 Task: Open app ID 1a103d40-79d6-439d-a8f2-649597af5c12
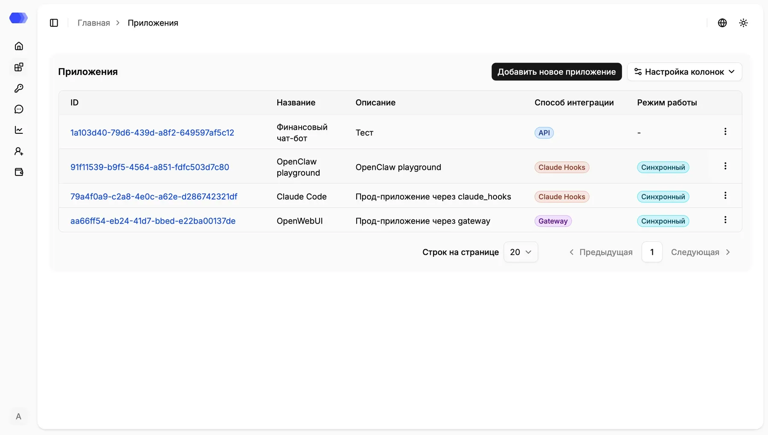click(152, 133)
